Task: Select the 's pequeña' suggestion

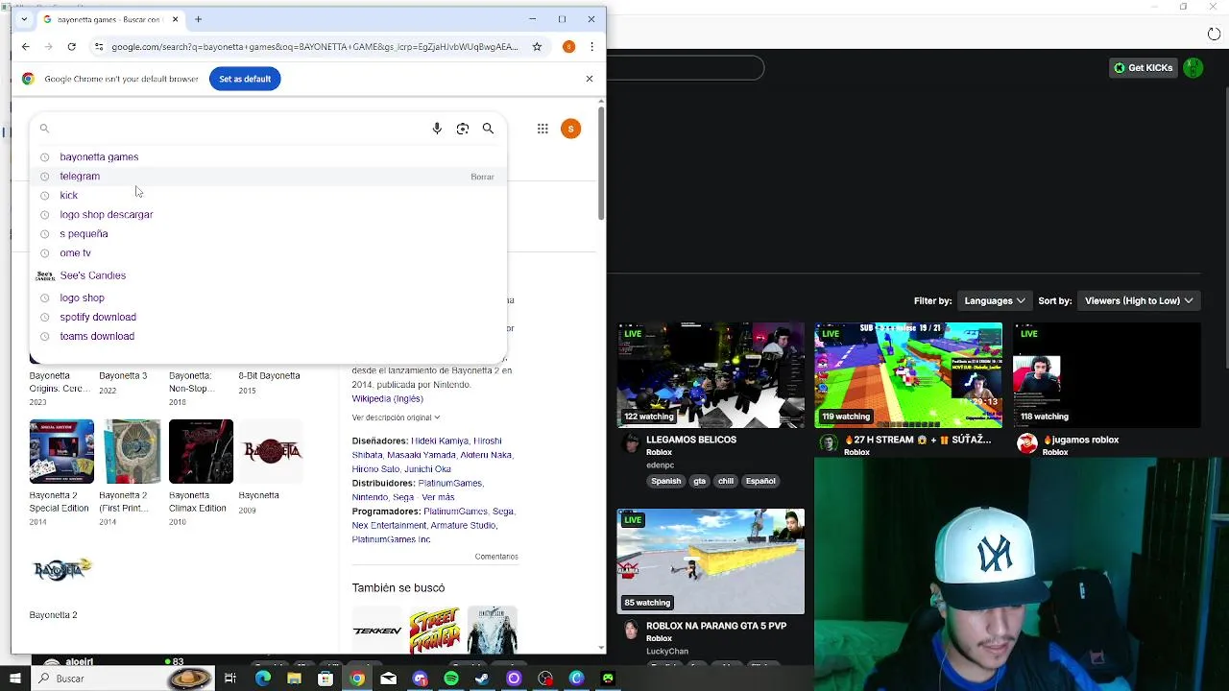Action: pyautogui.click(x=84, y=233)
